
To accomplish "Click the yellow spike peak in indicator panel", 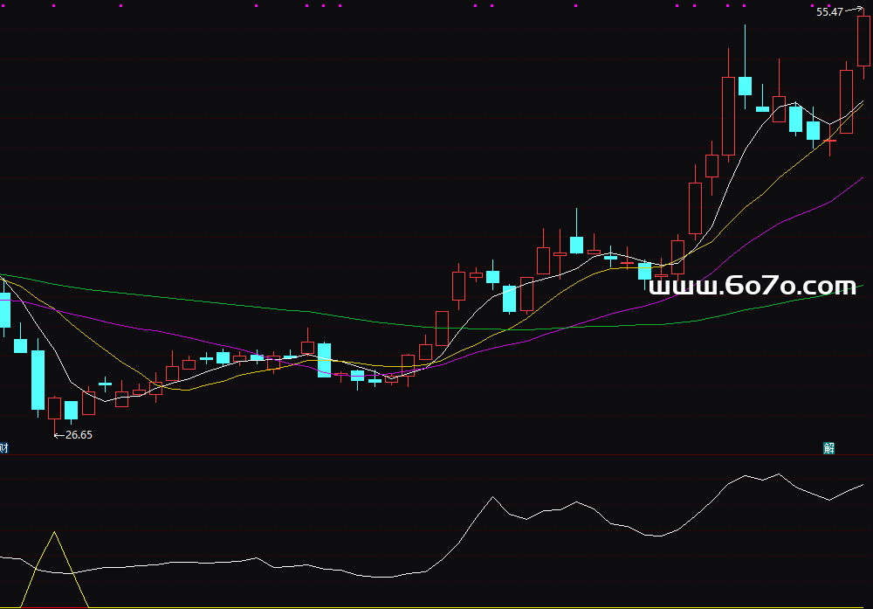I will (x=55, y=532).
